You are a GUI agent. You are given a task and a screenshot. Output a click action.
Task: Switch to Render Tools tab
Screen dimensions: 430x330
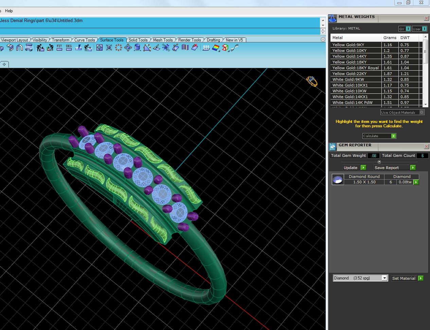[x=190, y=40]
